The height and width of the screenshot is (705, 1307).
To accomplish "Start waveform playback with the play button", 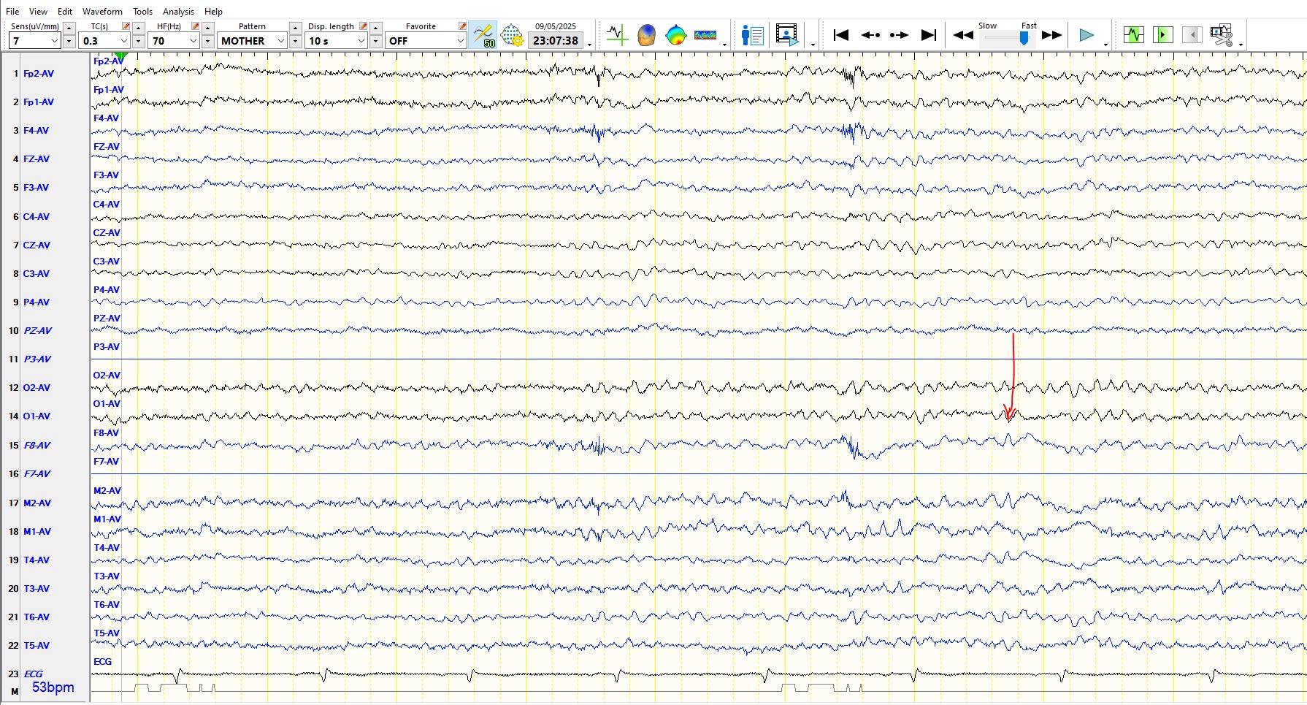I will click(x=1086, y=34).
